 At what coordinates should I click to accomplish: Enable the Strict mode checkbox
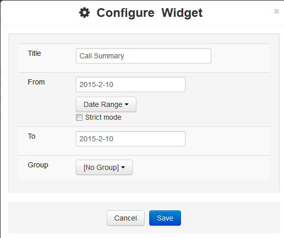79,117
